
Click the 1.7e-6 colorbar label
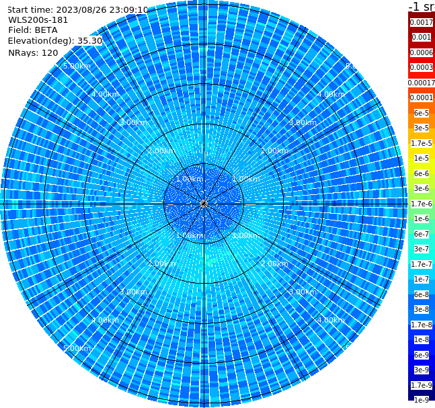coord(422,204)
